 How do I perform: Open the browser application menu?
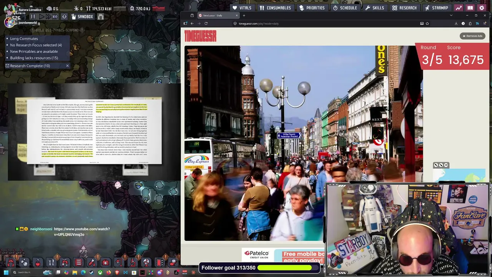[x=484, y=23]
